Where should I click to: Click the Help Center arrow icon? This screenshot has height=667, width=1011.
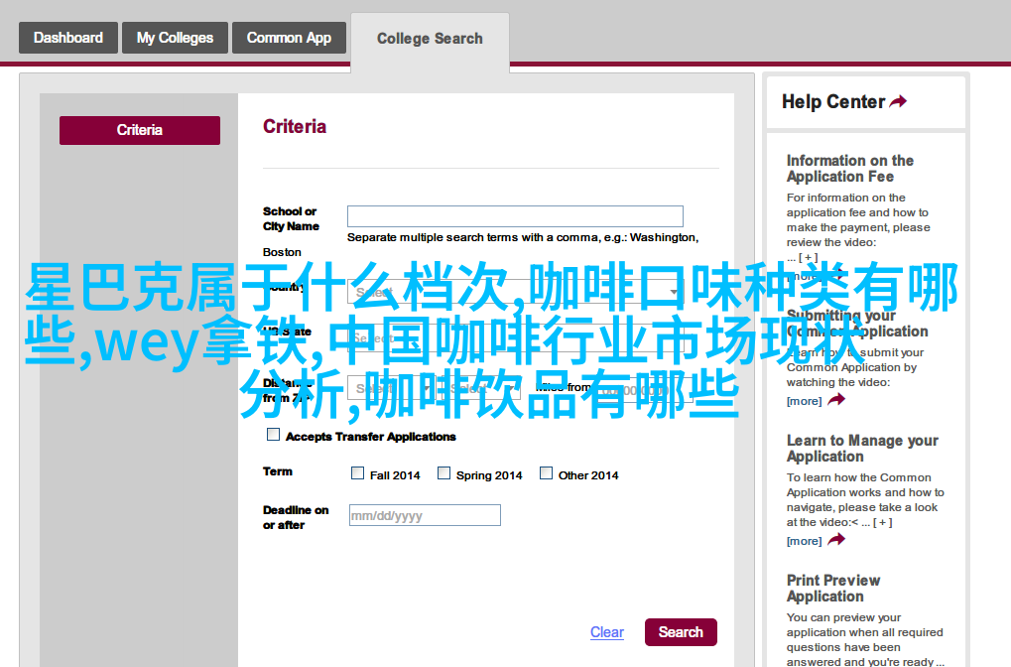point(899,101)
